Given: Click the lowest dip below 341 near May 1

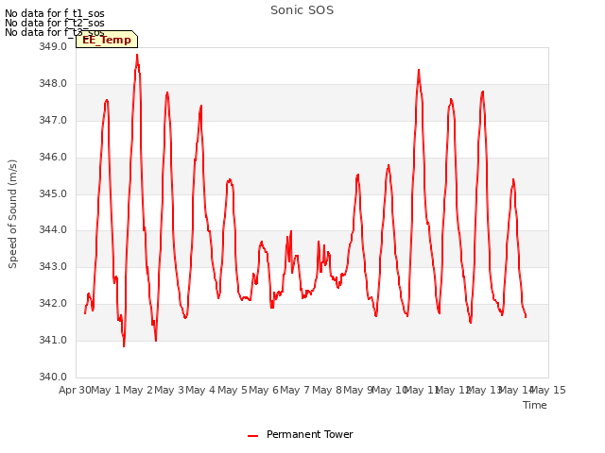Looking at the screenshot, I should tap(124, 346).
